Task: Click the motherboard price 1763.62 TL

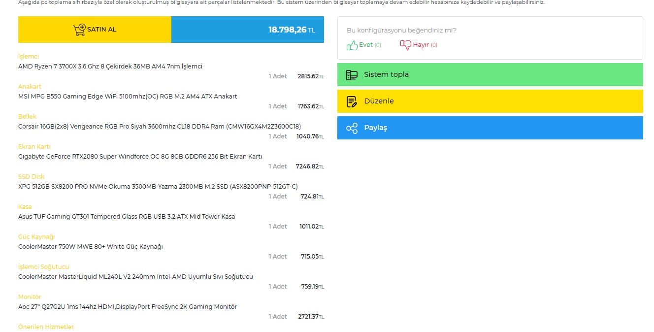Action: pos(311,106)
